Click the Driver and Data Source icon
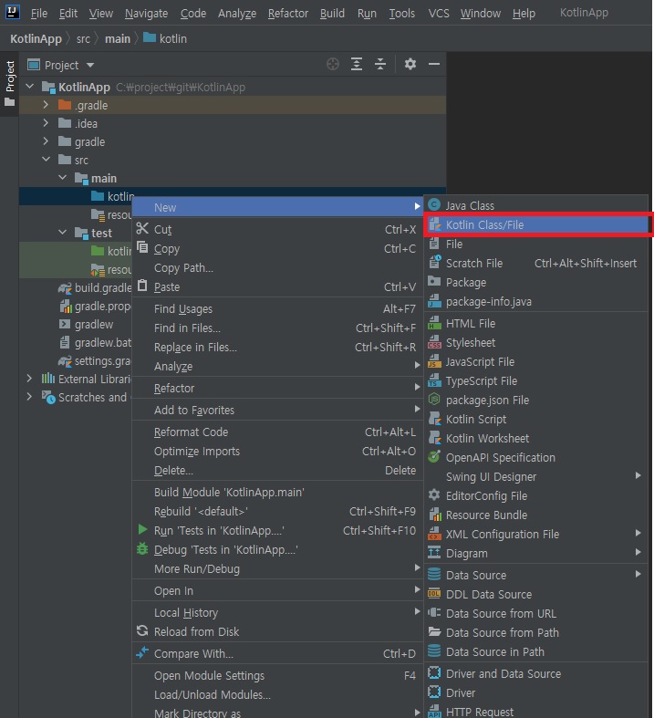654x718 pixels. click(434, 673)
